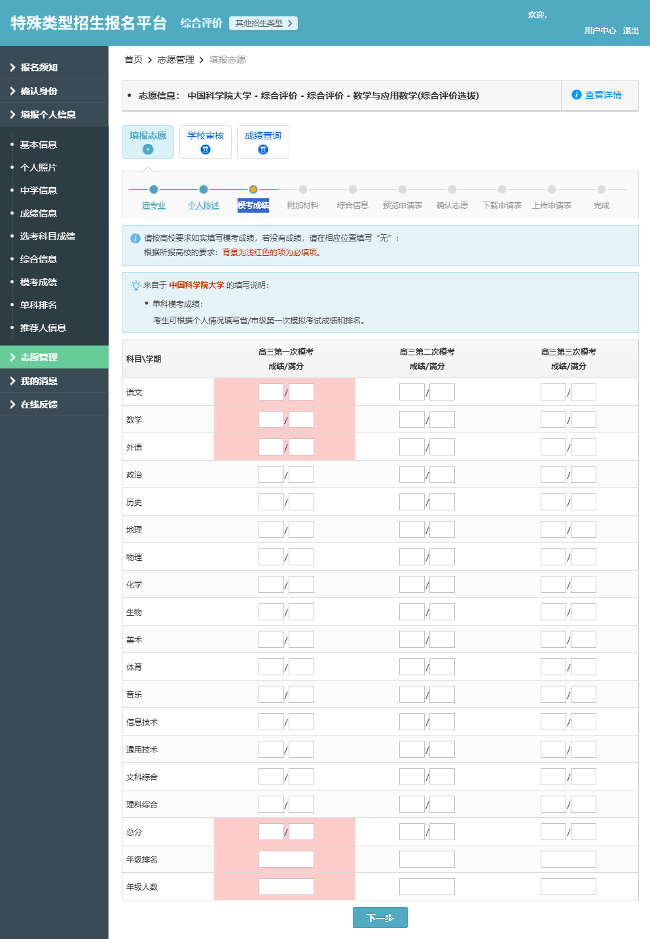Click the 成绩查询 tab icon
Screen dimensions: 650x939
262,149
